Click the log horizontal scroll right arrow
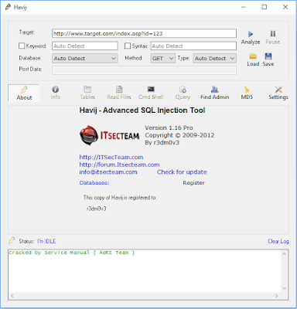Viewport: 297px width, 309px height. [277, 296]
